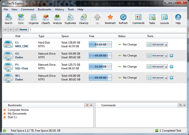Open Disk C:\ bookmark
Screen dimensions: 189x135
click(12, 117)
